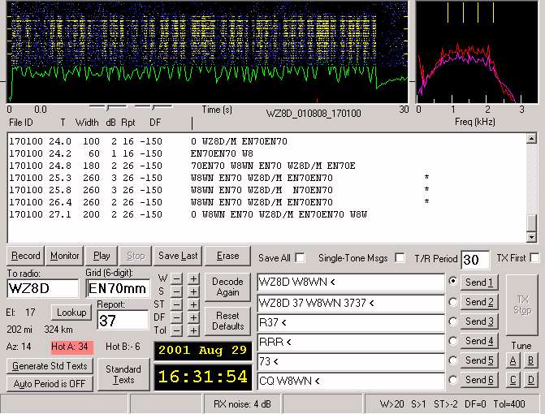
Task: Toggle the Single-Tone Msgs checkbox
Action: 399,258
